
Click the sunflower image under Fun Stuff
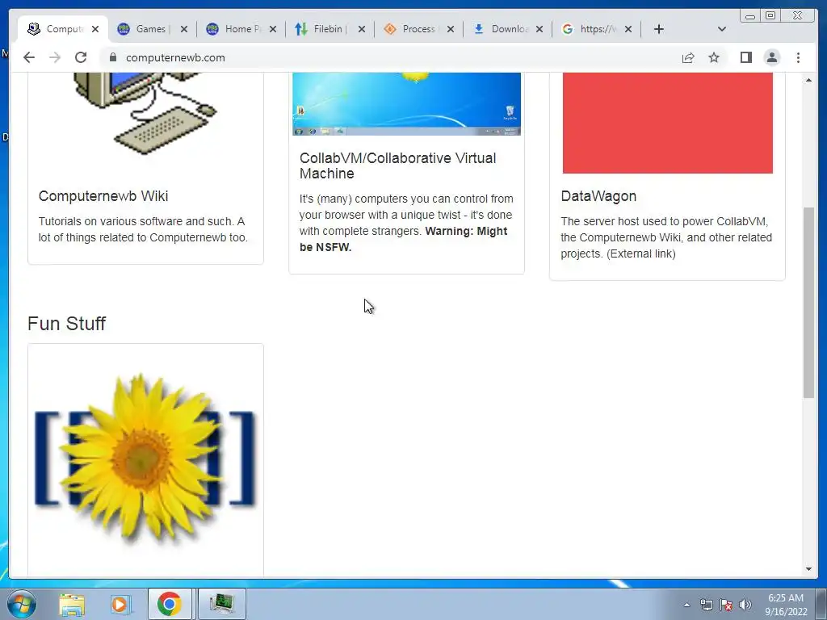point(145,458)
